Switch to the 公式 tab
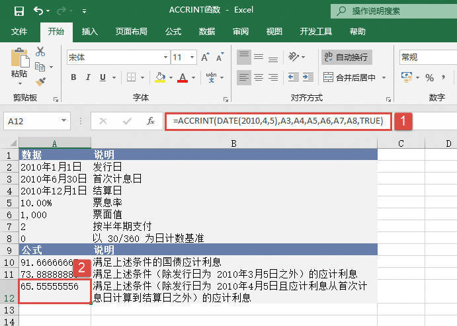This screenshot has height=326, width=457. coord(173,32)
